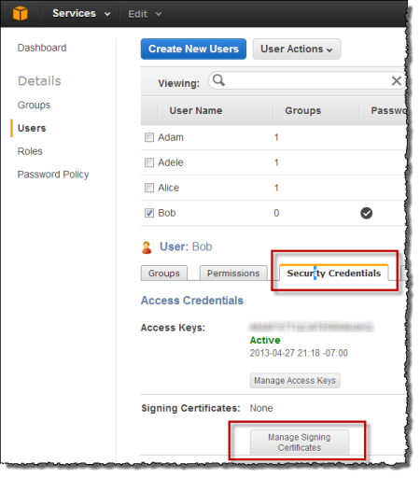Click the orange AWS cube logo
Screen dimensions: 420x478
tap(21, 14)
